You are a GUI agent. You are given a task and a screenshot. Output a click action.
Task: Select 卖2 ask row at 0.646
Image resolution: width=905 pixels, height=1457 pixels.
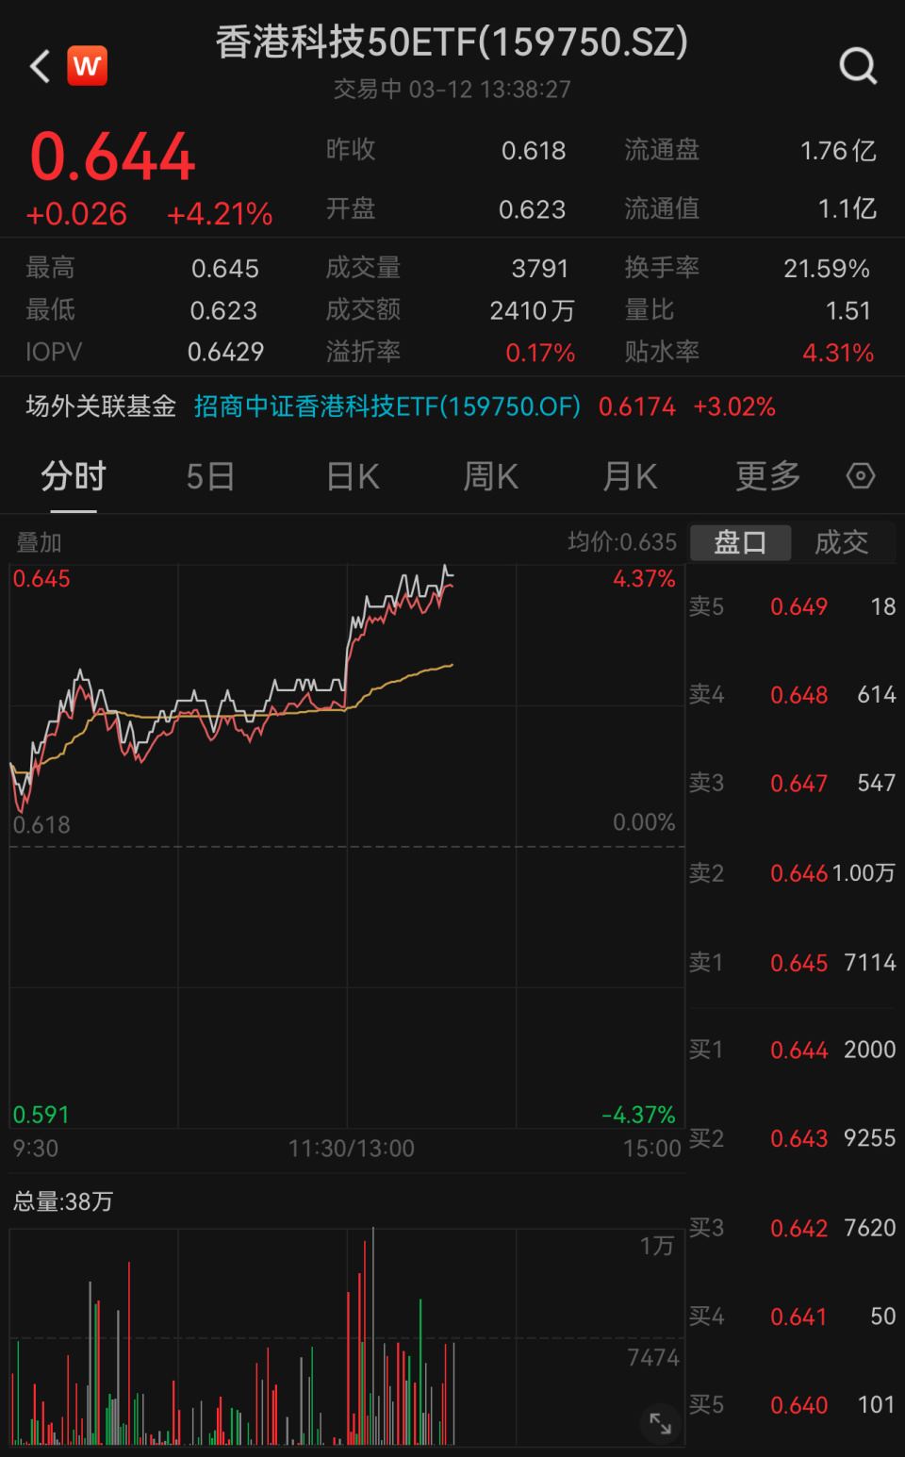click(793, 873)
